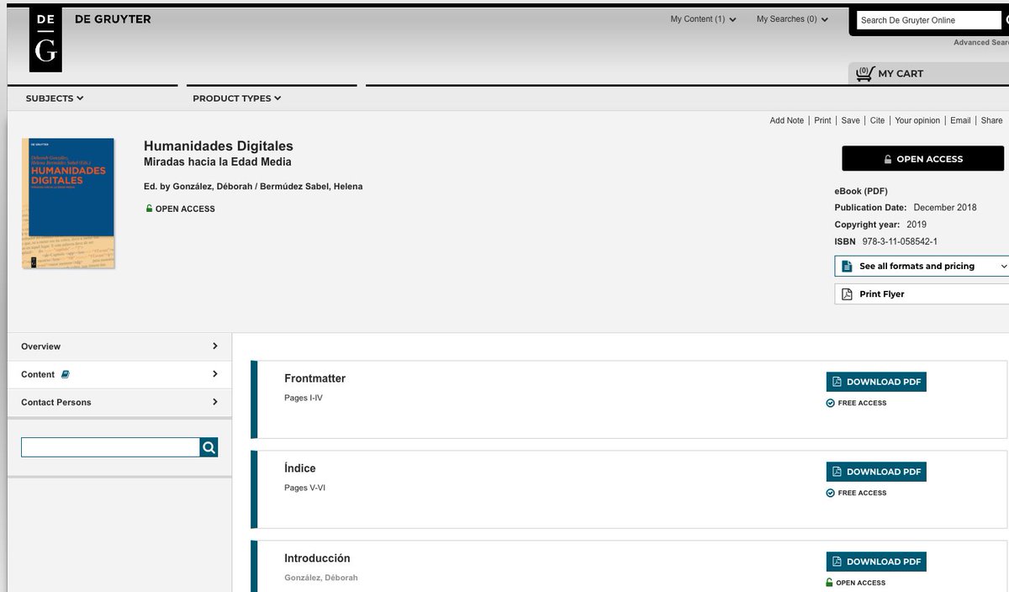Expand the My Content (1) dropdown

coord(703,19)
